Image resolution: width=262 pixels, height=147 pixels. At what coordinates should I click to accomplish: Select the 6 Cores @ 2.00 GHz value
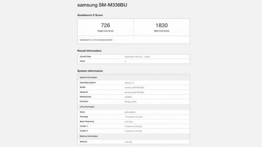click(133, 126)
